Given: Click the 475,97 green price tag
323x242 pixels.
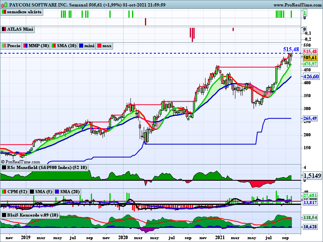Looking at the screenshot, I should tap(310, 64).
